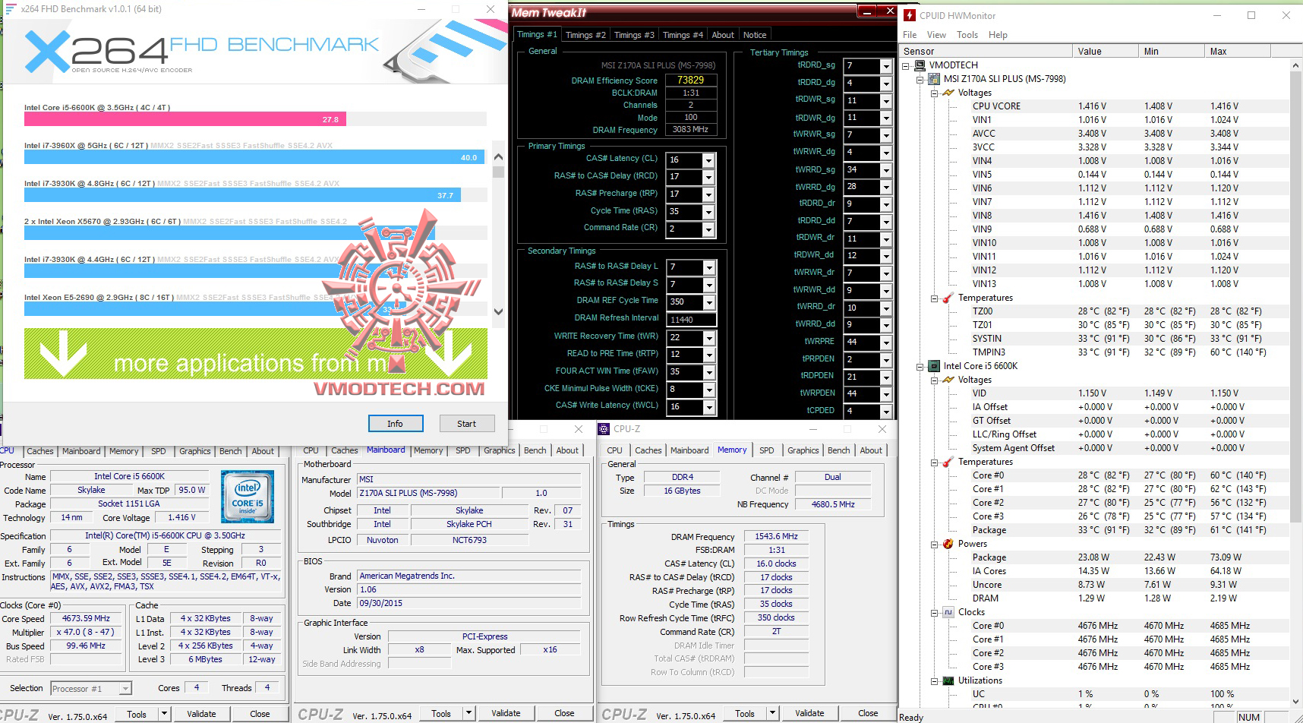This screenshot has width=1303, height=723.
Task: Switch to the SPD tab in the CPU-Z Memory window
Action: [767, 450]
